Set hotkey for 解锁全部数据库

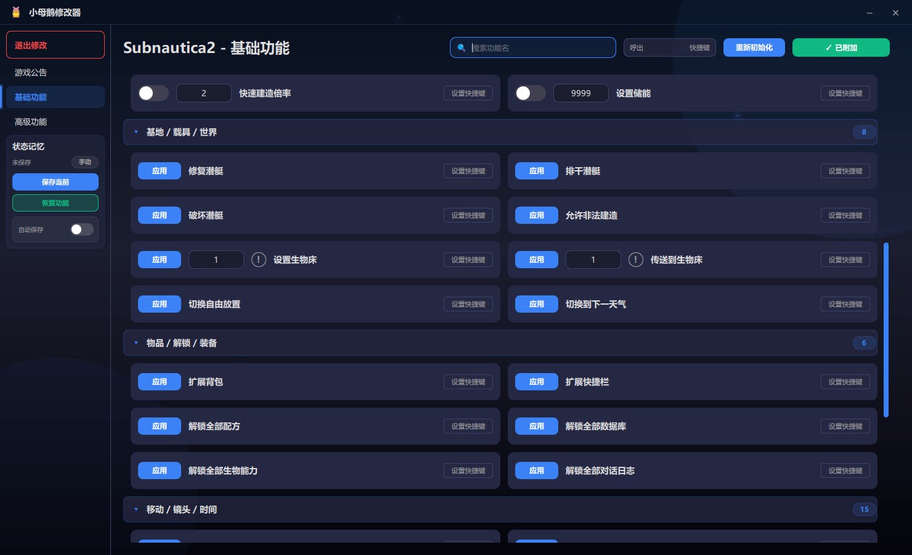tap(845, 426)
